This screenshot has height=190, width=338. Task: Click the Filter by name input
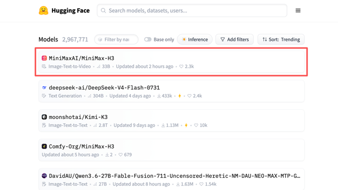[x=117, y=40]
